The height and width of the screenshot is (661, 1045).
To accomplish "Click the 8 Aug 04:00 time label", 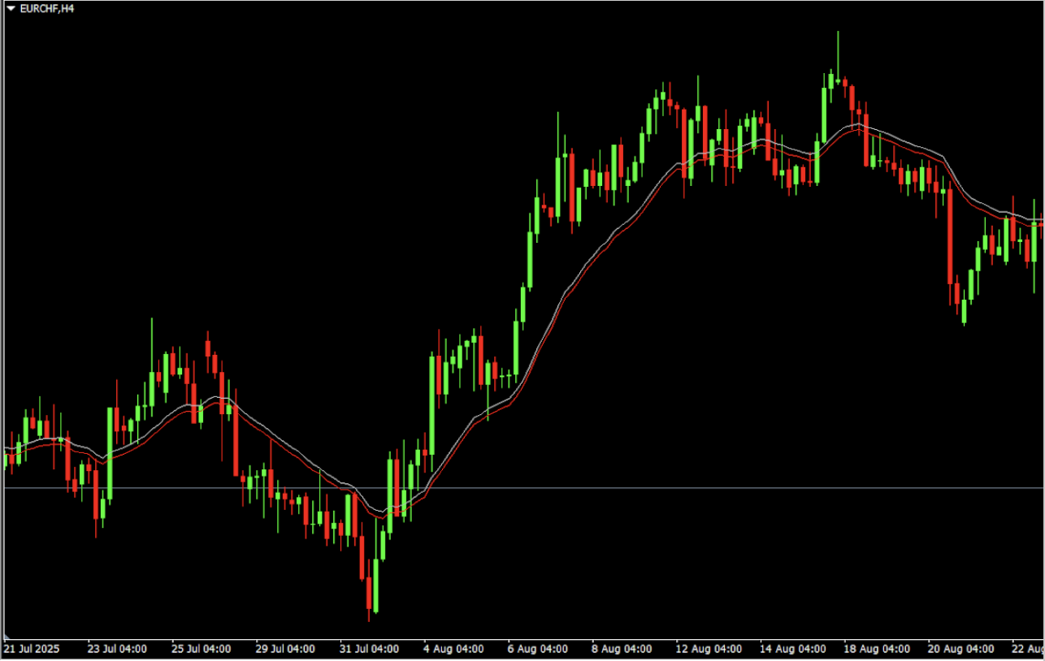I will pyautogui.click(x=622, y=649).
